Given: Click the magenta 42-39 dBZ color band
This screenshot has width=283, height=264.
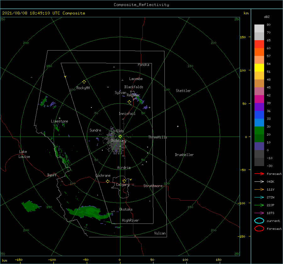Looking at the screenshot, I should 259,99.
